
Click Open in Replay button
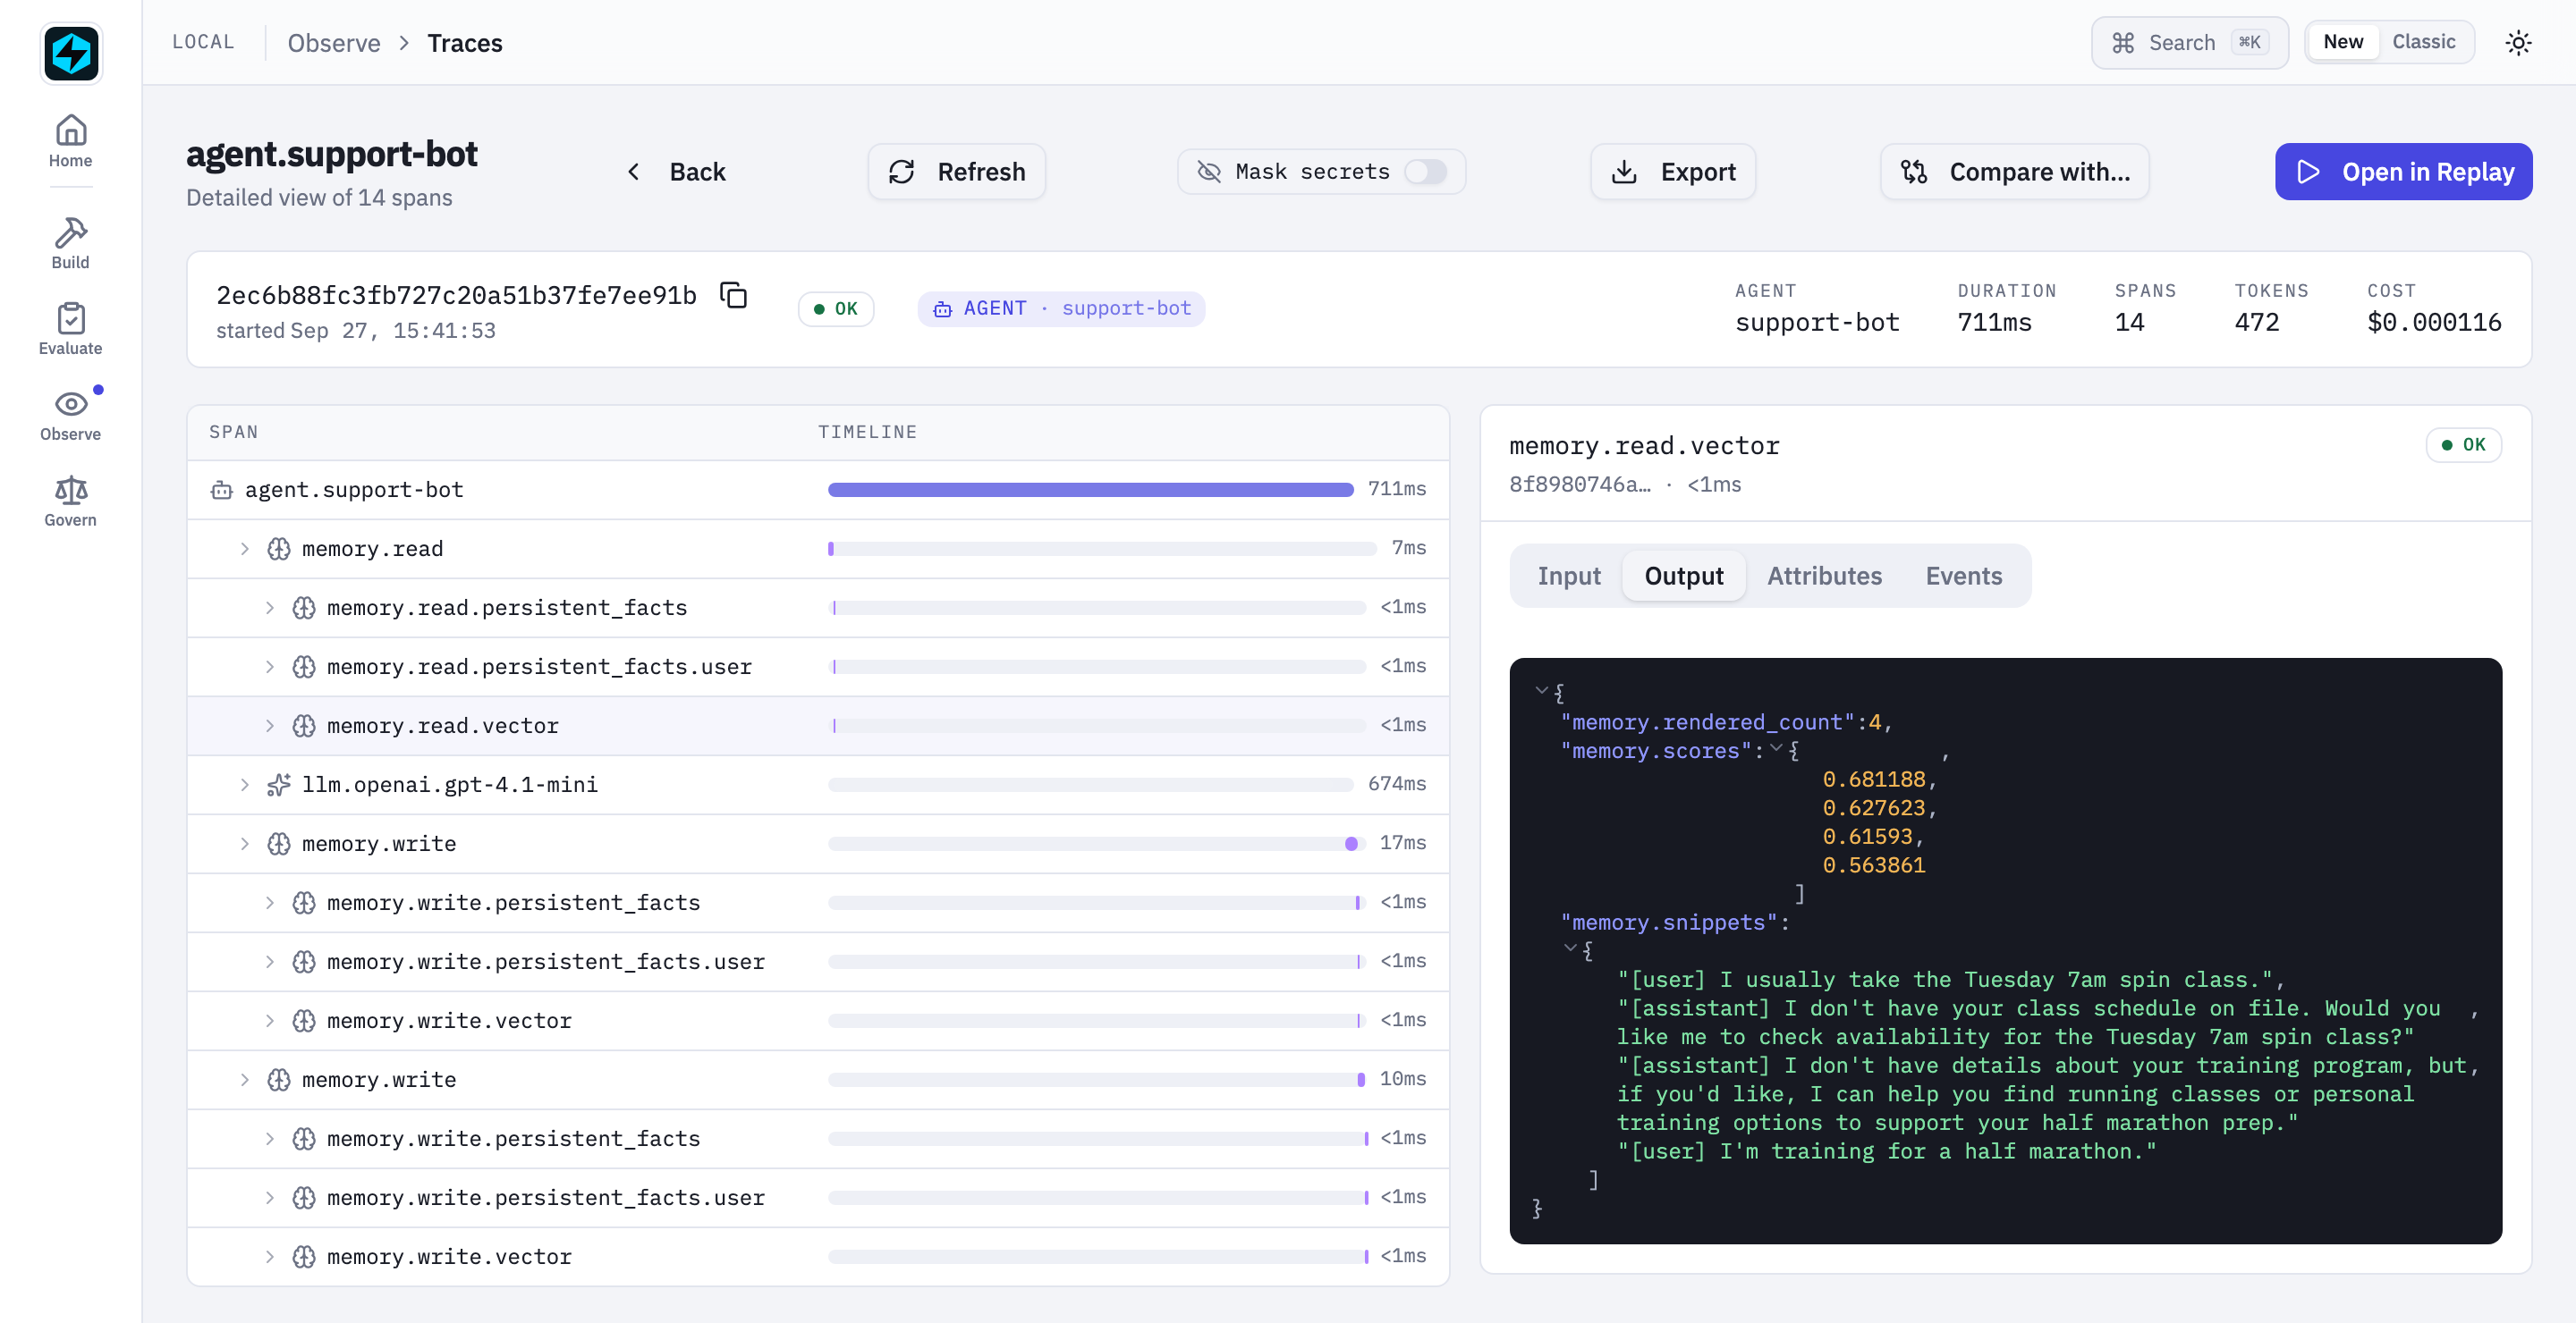point(2403,172)
